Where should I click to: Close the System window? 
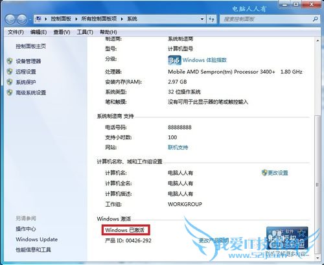(x=312, y=5)
